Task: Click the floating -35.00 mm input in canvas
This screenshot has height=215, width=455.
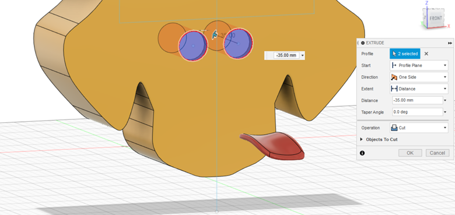Action: tap(286, 55)
